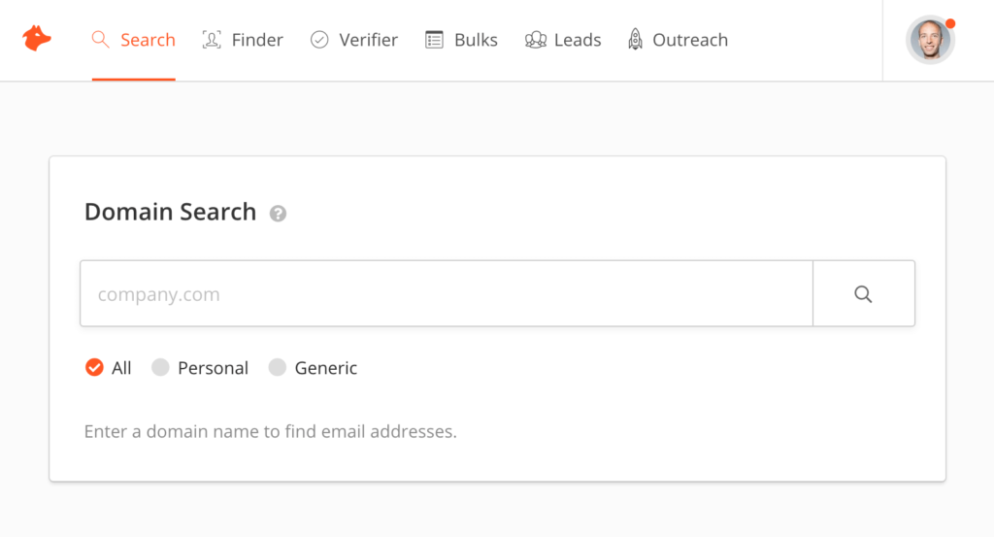Switch to the Finder tab label

click(257, 40)
